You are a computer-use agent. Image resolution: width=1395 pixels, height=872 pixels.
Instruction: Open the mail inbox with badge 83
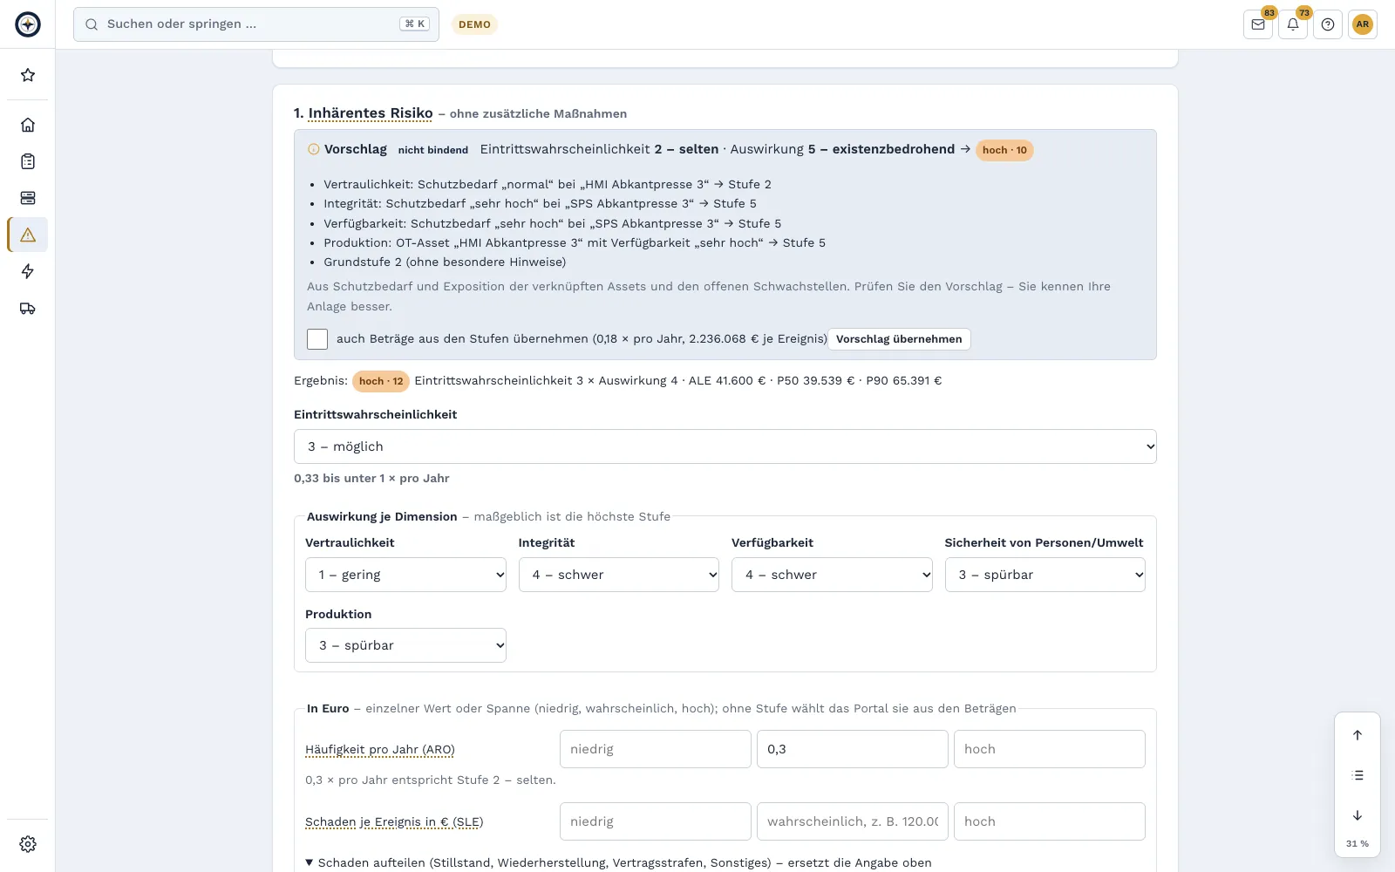click(1258, 24)
